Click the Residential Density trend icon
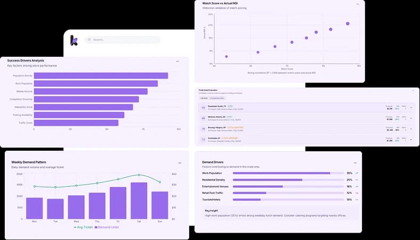 tap(357, 180)
